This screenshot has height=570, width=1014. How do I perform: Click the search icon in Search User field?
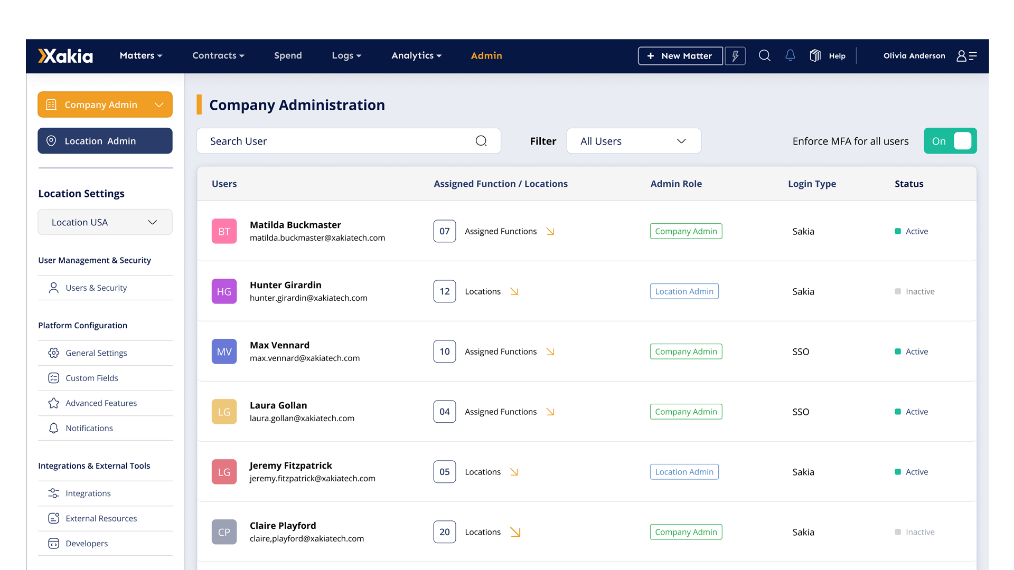pyautogui.click(x=481, y=141)
